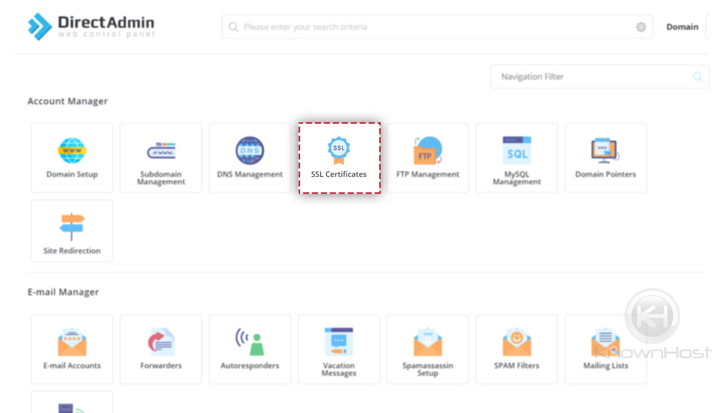The width and height of the screenshot is (725, 413).
Task: Configure SPAM Filters
Action: pyautogui.click(x=517, y=348)
